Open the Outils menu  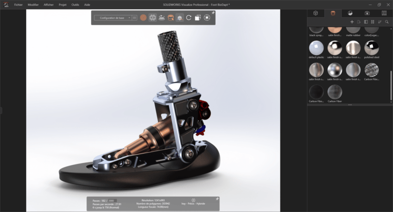click(x=75, y=5)
